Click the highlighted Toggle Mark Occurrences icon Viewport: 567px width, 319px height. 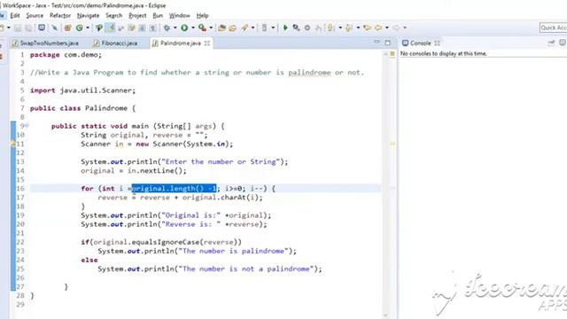click(x=110, y=27)
